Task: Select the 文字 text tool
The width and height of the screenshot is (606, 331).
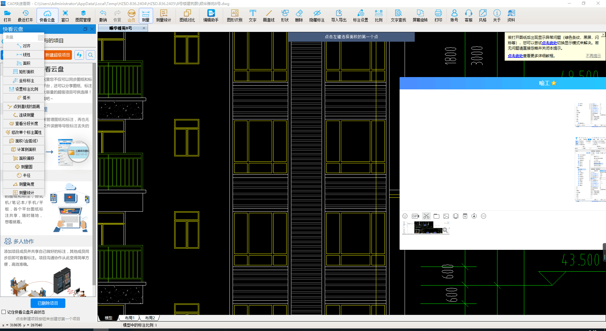Action: pos(252,15)
